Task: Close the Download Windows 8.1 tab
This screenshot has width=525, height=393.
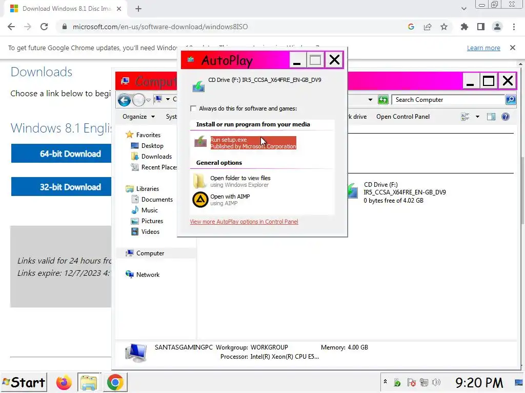Action: [x=119, y=9]
